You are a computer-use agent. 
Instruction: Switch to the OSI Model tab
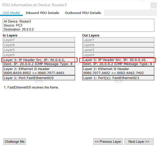click(x=11, y=13)
